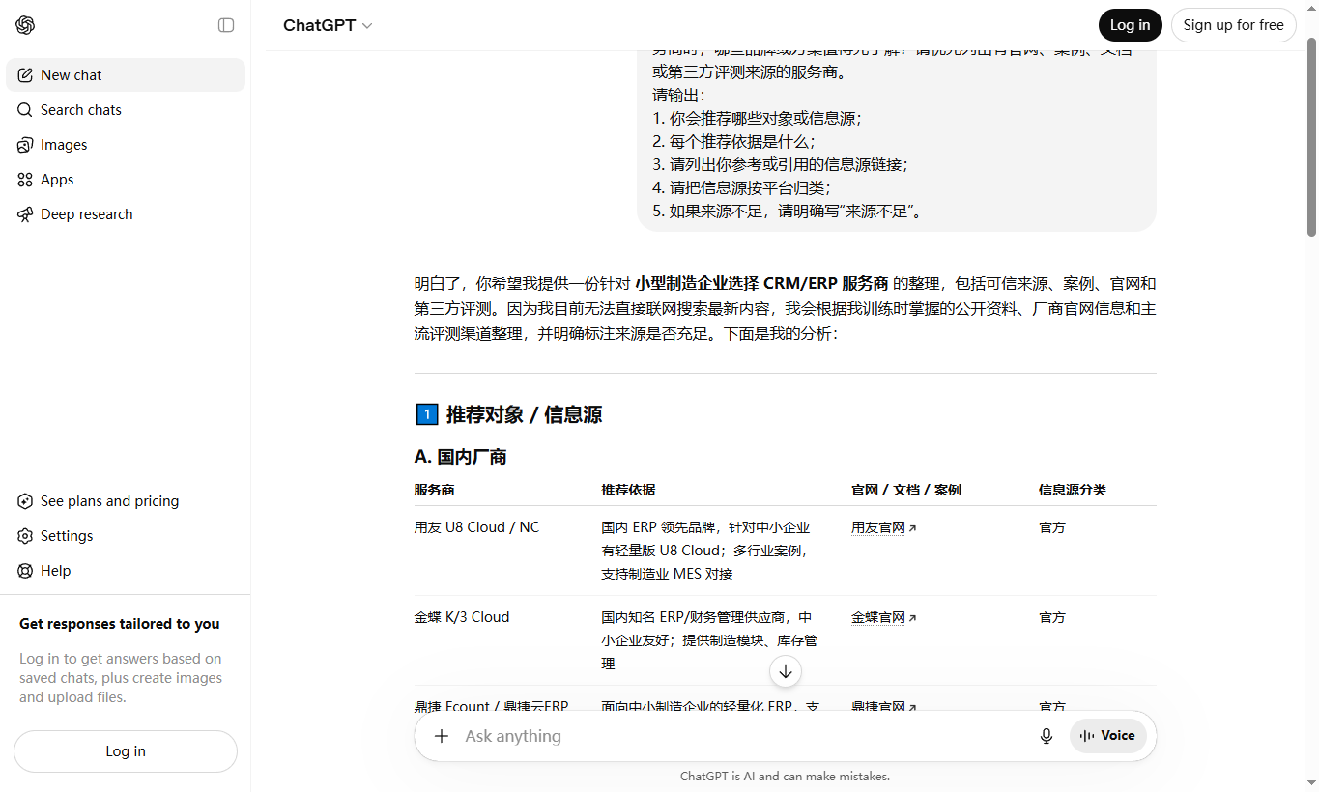Viewport: 1319px width, 792px height.
Task: Click the Apps grid icon
Action: point(25,180)
